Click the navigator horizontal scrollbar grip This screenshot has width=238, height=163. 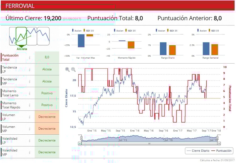tap(149, 144)
